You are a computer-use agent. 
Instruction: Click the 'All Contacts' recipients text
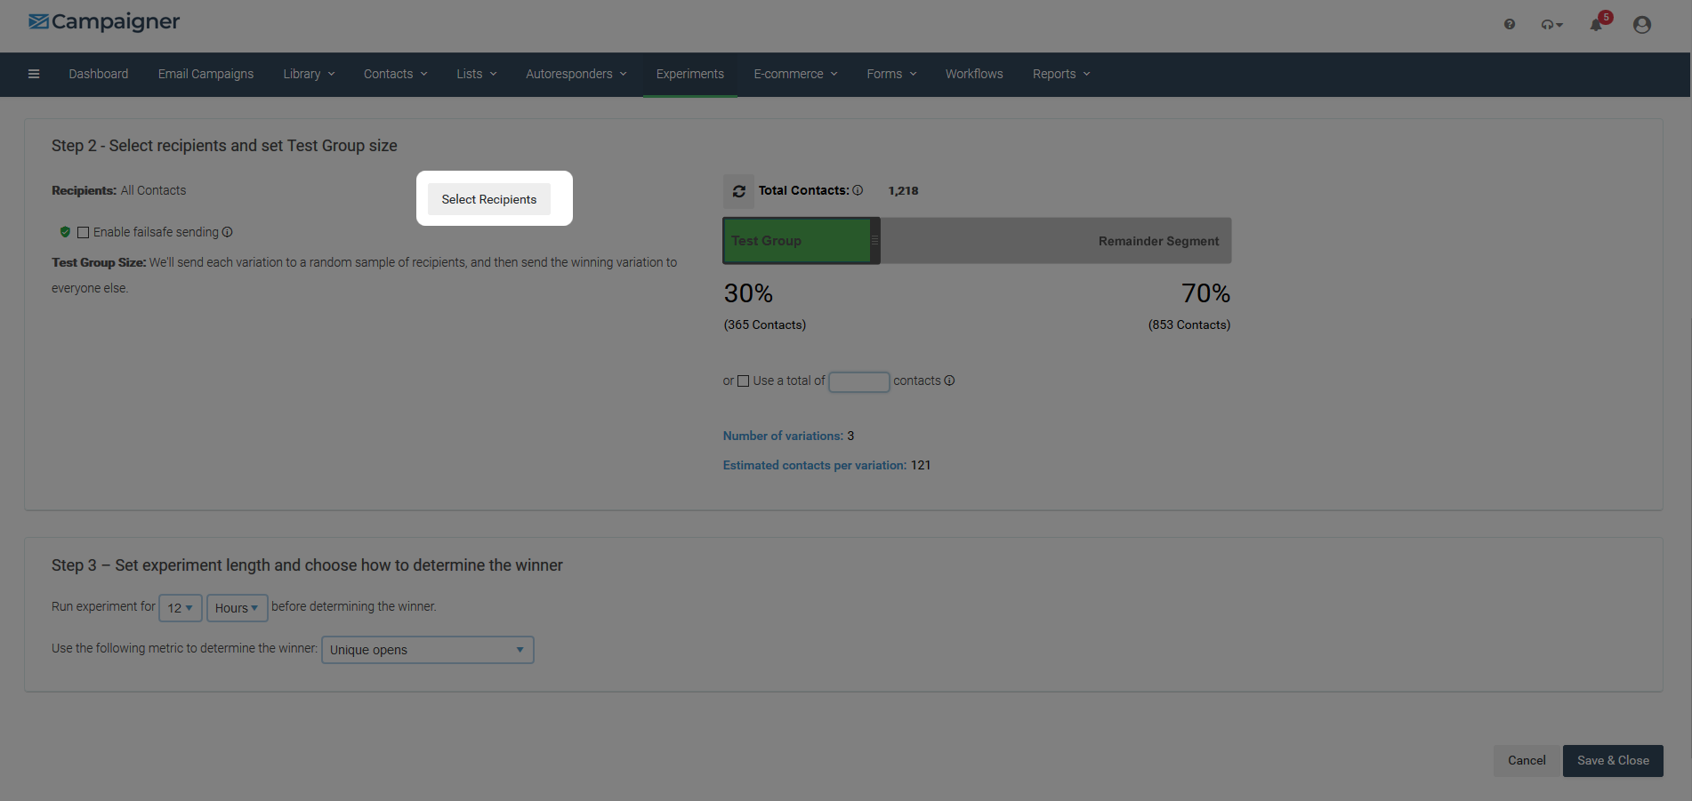(x=153, y=190)
